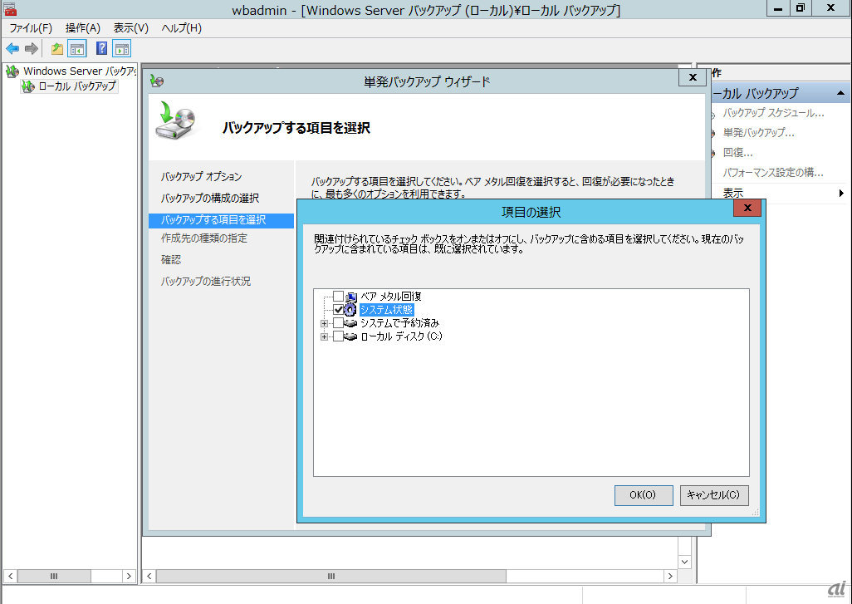Click the center pane horizontal scrollbar thumb
This screenshot has width=852, height=604.
pyautogui.click(x=331, y=577)
